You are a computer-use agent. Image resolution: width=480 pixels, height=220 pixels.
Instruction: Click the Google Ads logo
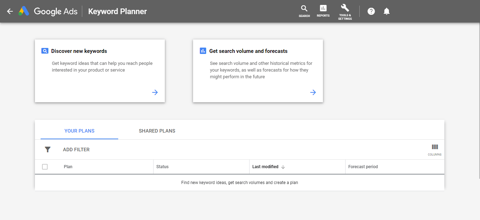[x=24, y=11]
